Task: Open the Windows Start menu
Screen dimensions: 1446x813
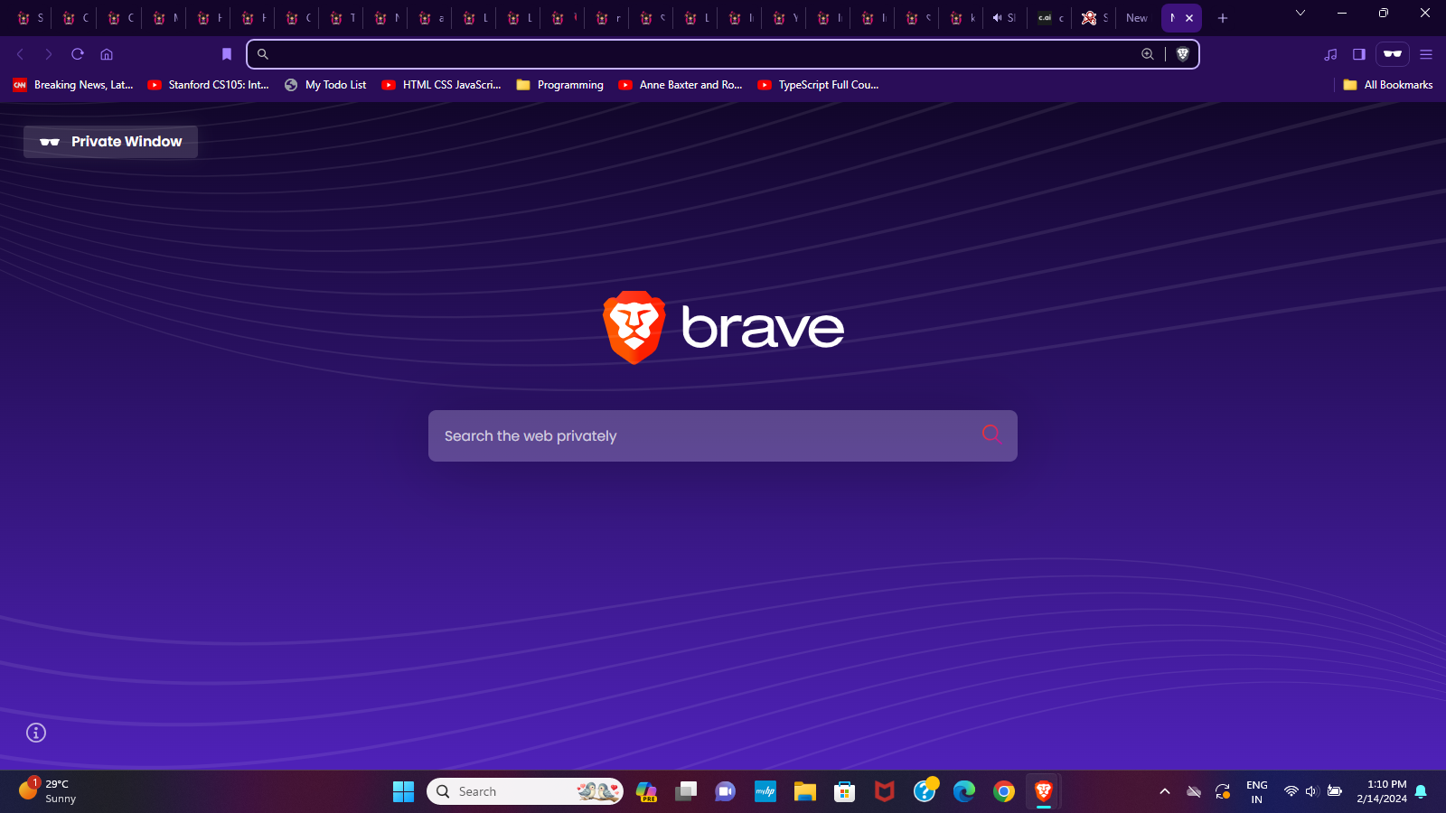Action: (x=403, y=791)
